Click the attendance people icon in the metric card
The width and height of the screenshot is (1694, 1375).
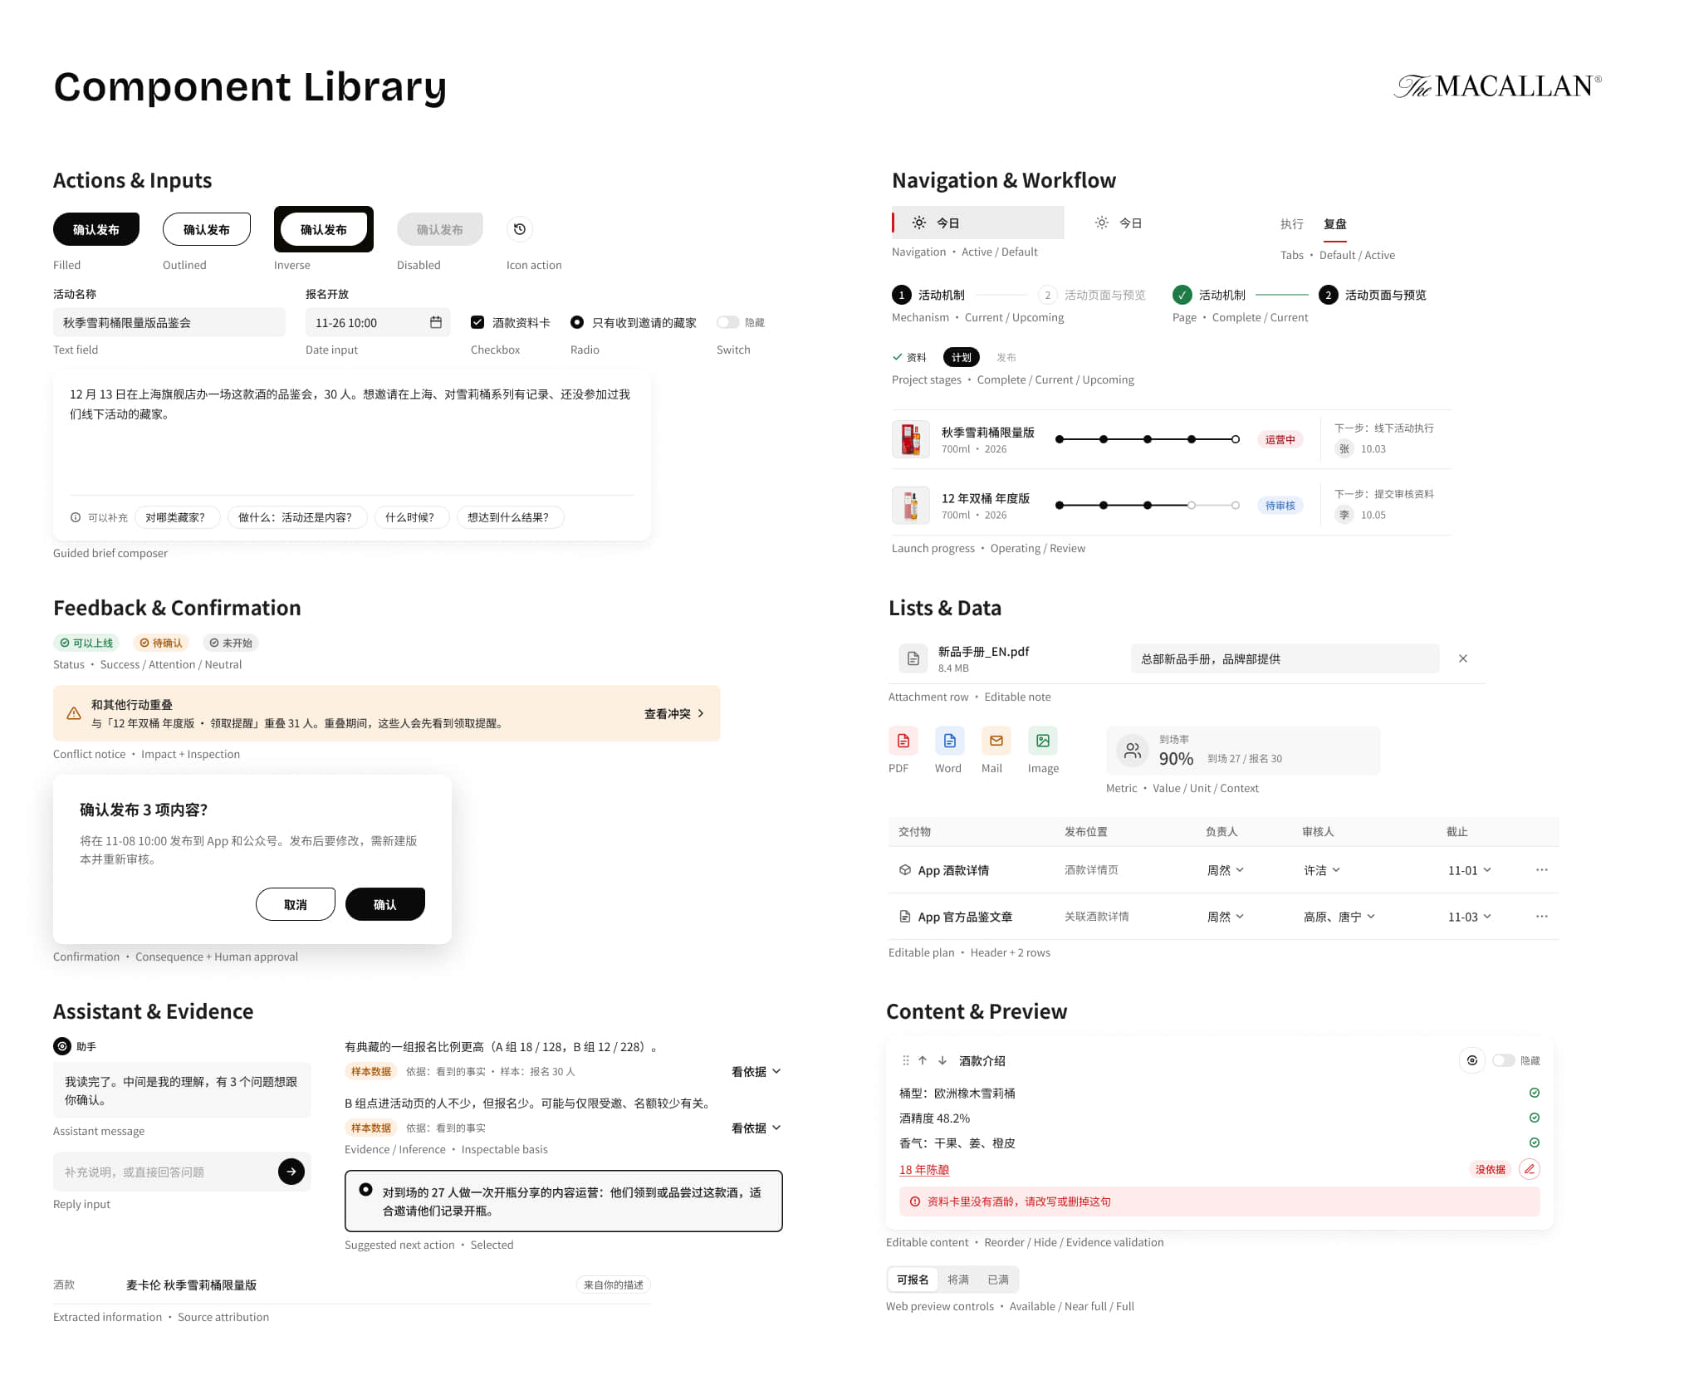pyautogui.click(x=1132, y=751)
